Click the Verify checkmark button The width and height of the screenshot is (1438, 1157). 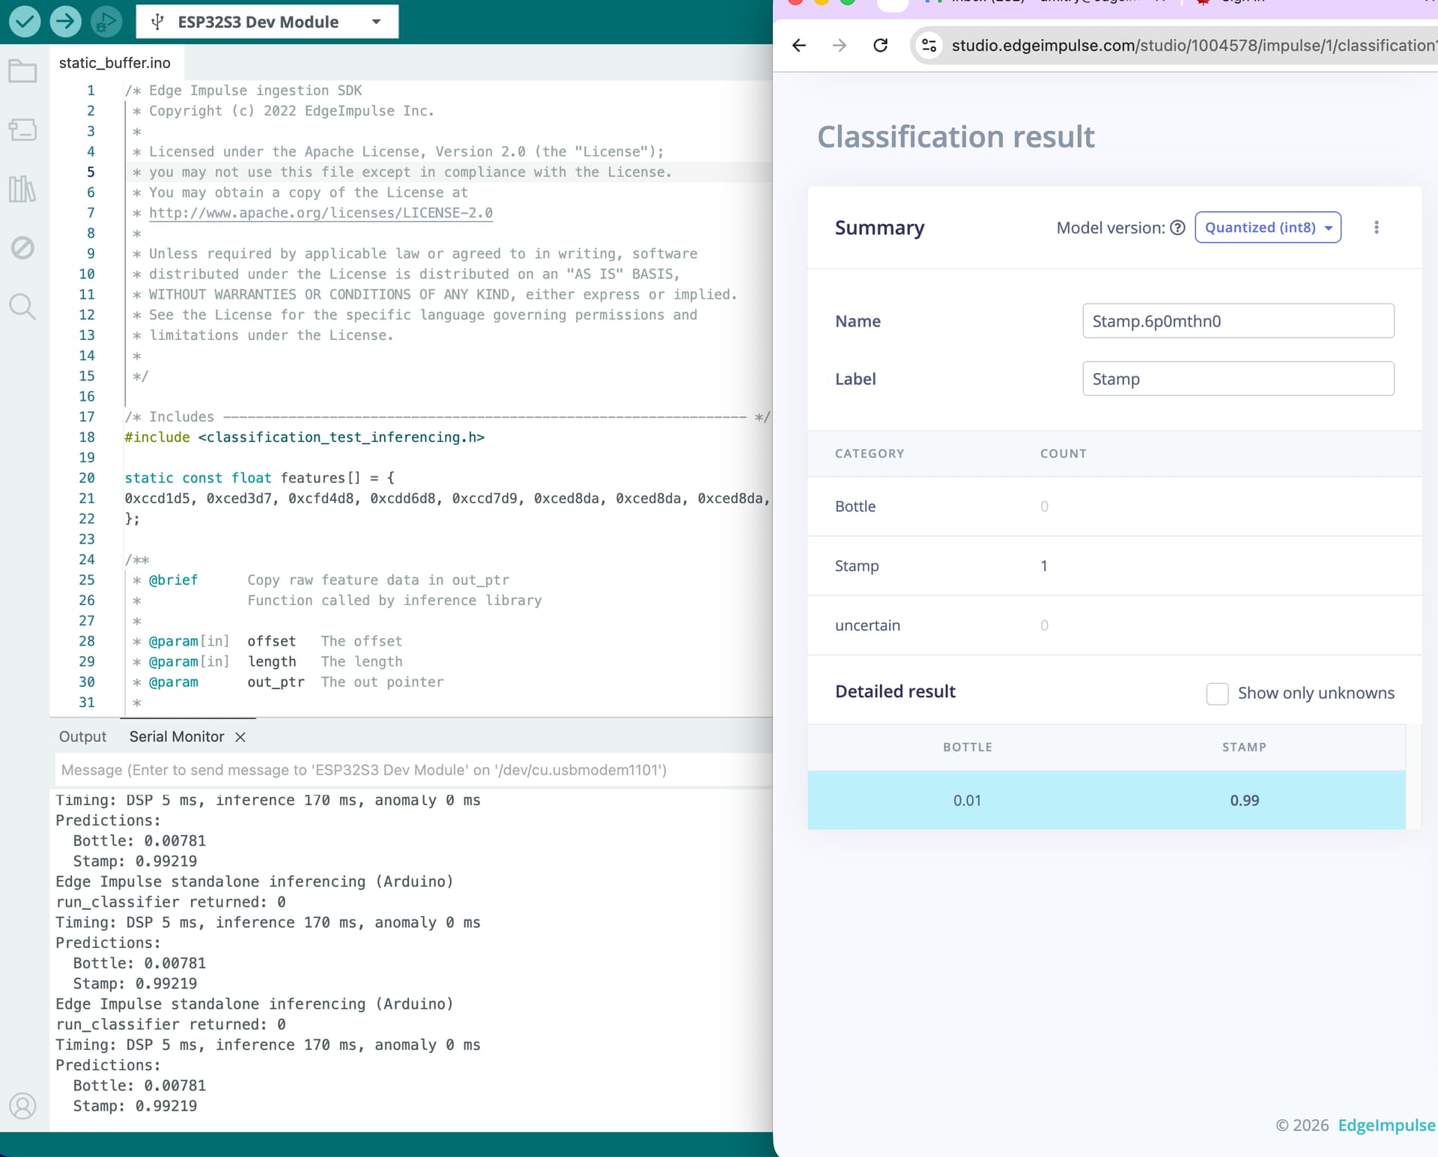[25, 22]
